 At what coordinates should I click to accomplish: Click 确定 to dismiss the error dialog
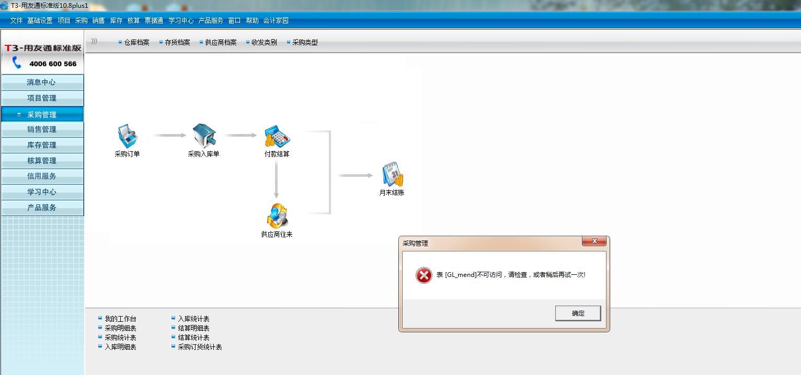(x=578, y=313)
